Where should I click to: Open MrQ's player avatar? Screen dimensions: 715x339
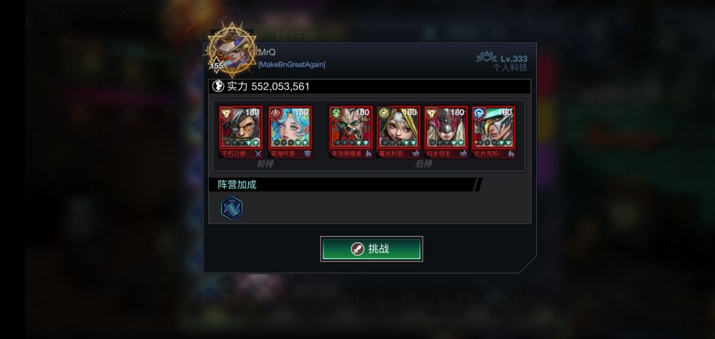point(232,50)
